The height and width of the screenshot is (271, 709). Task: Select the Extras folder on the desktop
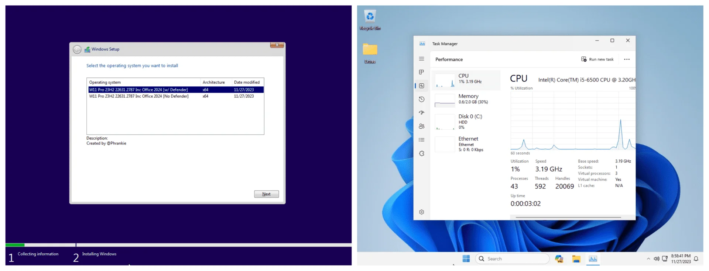[370, 53]
